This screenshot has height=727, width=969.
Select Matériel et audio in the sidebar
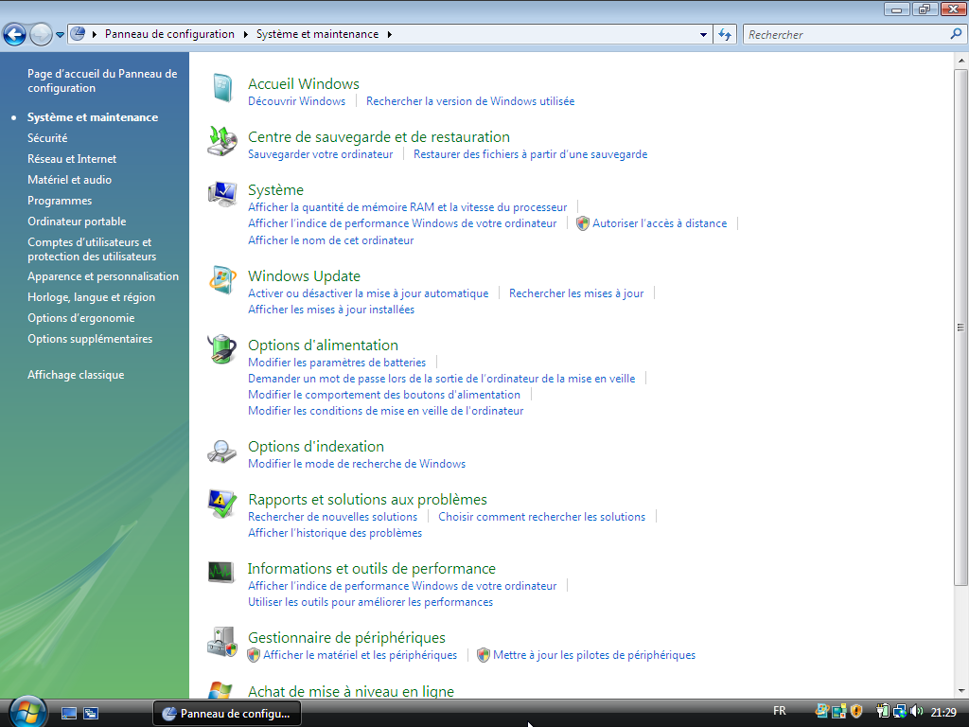coord(69,180)
